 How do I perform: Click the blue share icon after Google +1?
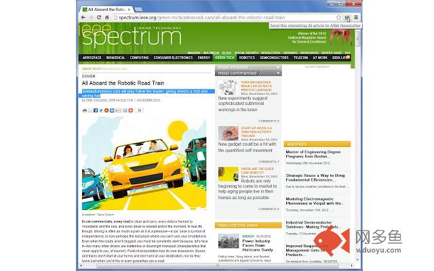[x=125, y=110]
